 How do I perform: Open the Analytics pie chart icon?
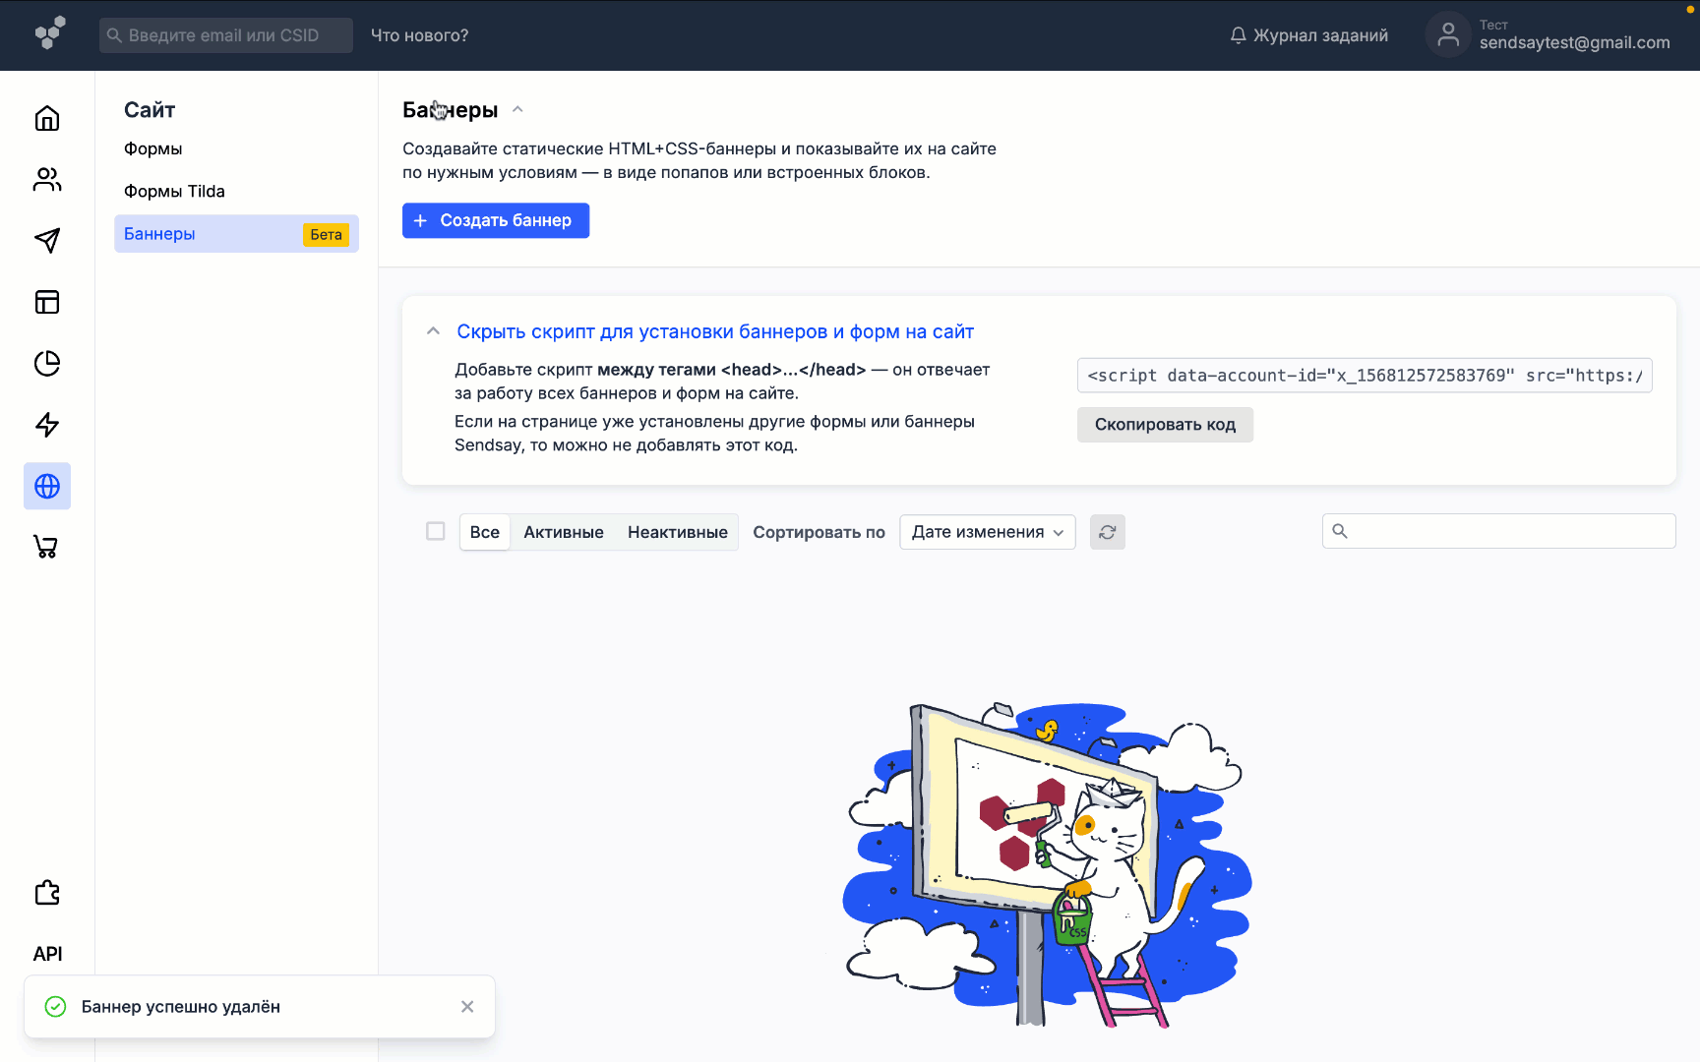tap(47, 363)
